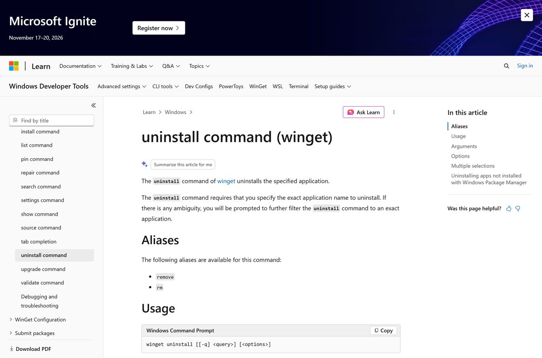
Task: Click the Windows breadcrumb
Action: (175, 112)
